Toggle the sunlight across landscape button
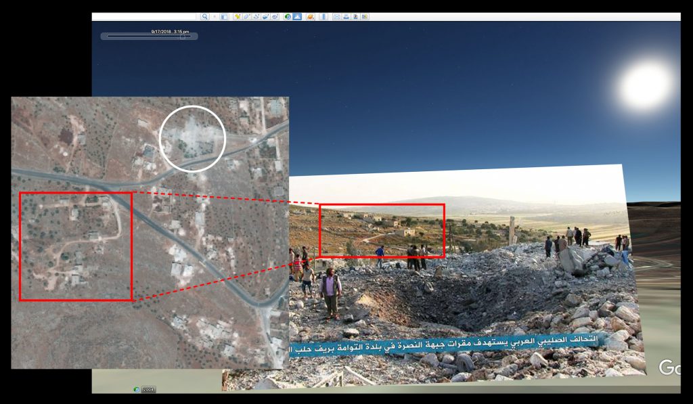Screen dimensions: 693x404 (x=297, y=16)
